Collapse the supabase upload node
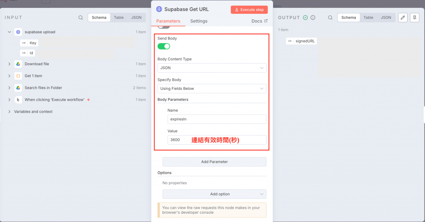Image resolution: width=425 pixels, height=222 pixels. (x=9, y=32)
